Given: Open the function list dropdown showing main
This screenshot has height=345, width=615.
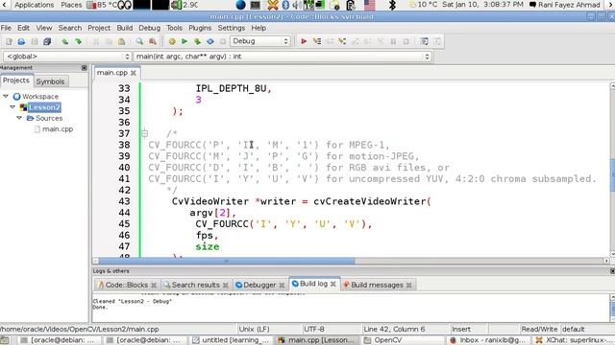Looking at the screenshot, I should [x=283, y=57].
